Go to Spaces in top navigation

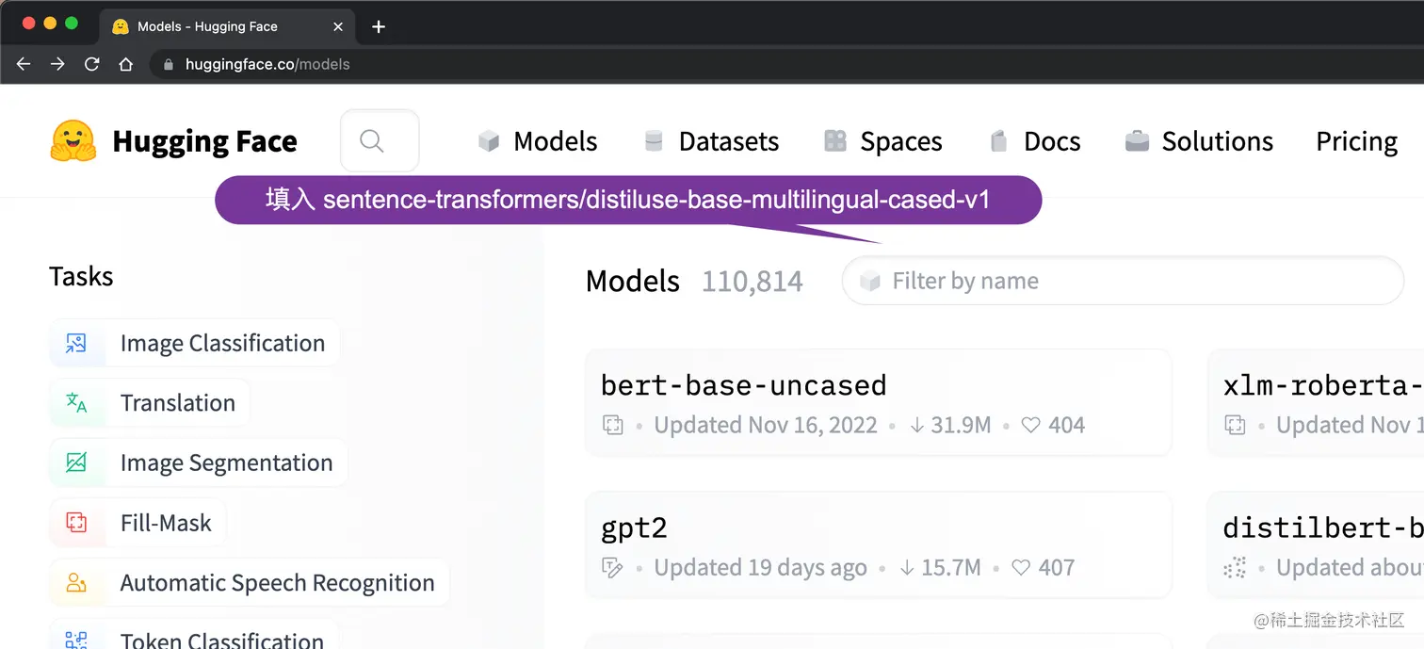point(882,141)
